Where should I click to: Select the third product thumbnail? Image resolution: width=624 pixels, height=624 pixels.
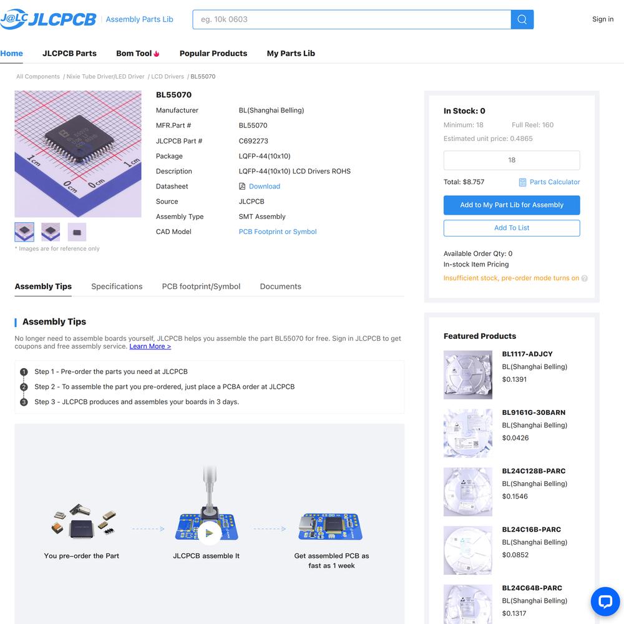tap(77, 232)
